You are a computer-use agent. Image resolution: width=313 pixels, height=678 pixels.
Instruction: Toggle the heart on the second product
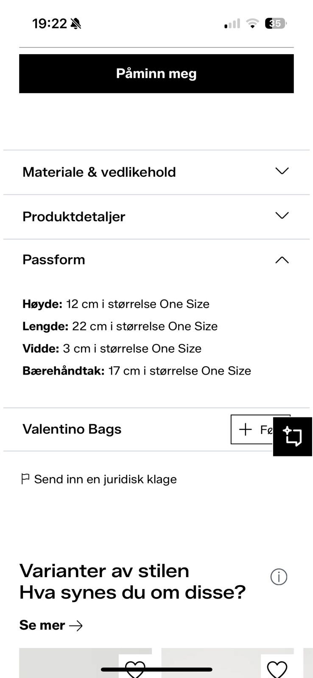point(277,669)
